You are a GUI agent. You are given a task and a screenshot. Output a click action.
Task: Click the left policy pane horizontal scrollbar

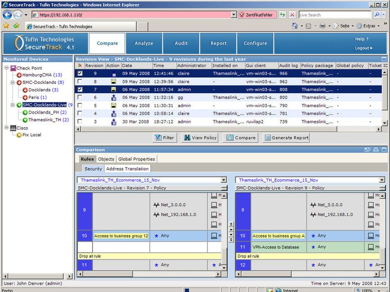(149, 274)
